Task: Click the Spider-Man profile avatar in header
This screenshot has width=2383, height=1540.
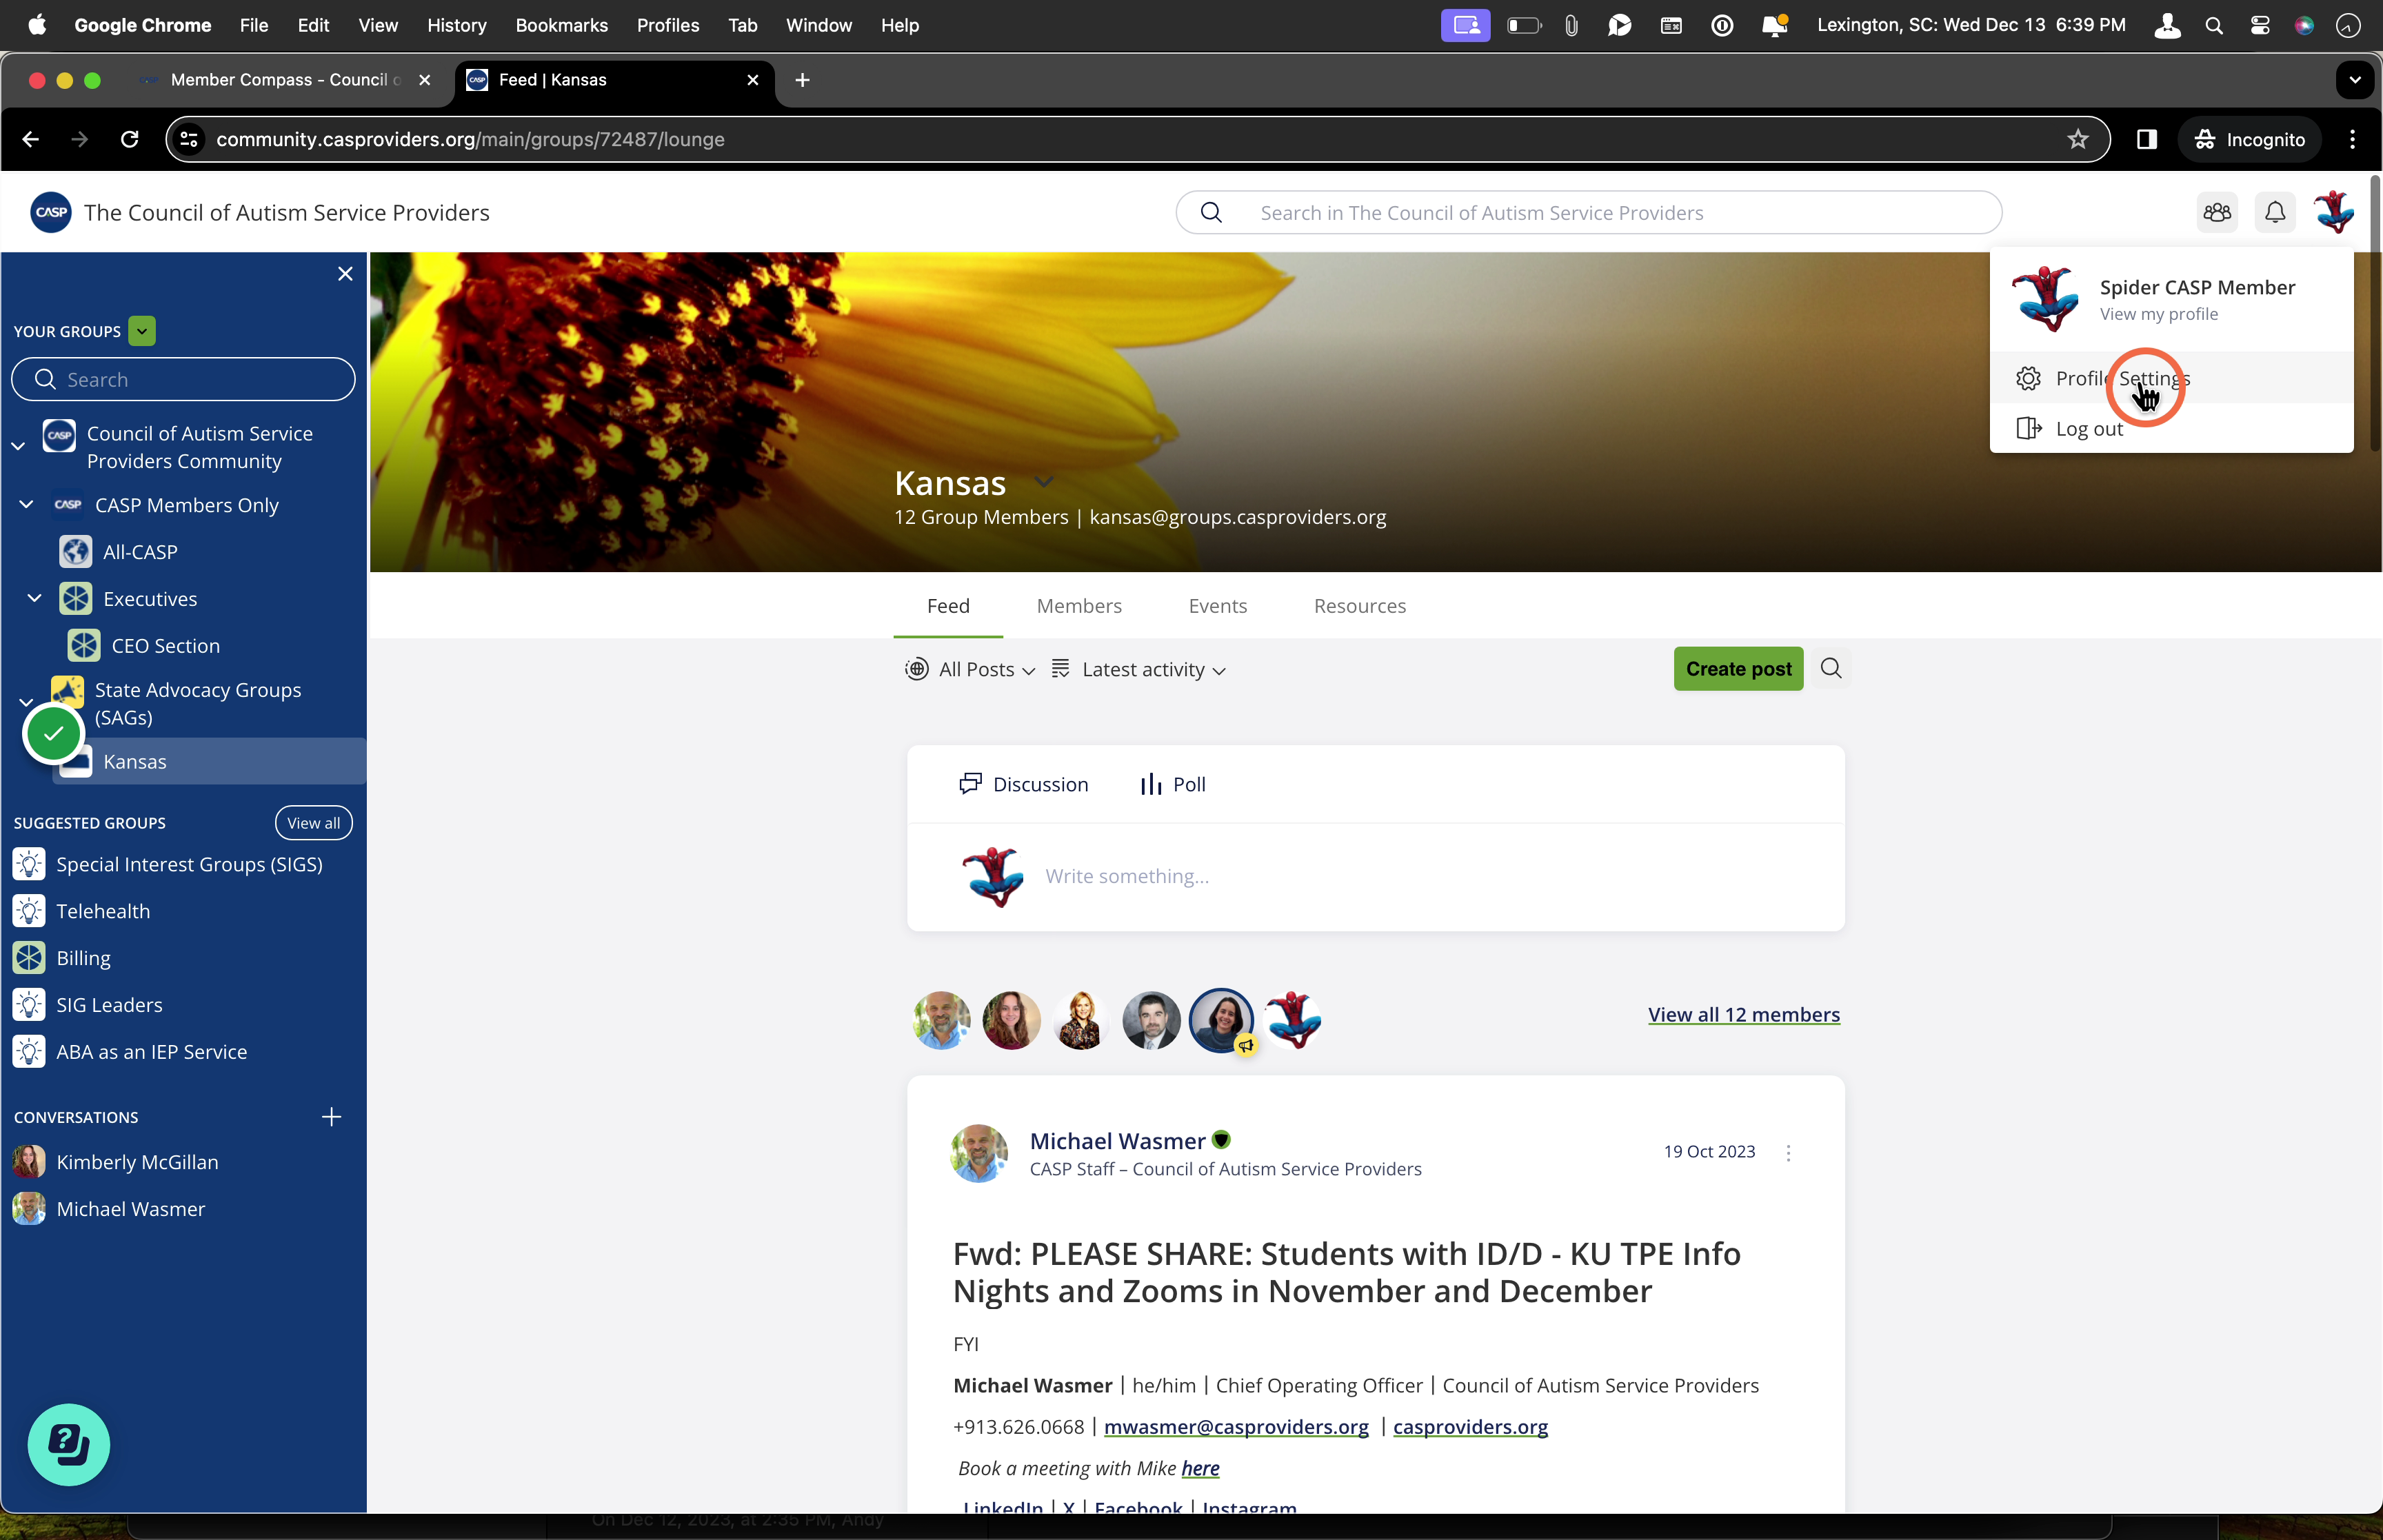Action: (2334, 212)
